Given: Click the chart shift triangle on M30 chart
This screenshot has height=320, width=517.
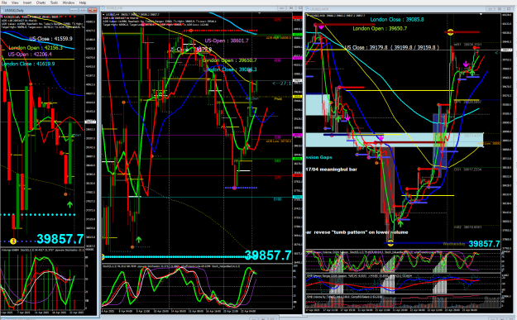Looking at the screenshot, I should pos(481,14).
